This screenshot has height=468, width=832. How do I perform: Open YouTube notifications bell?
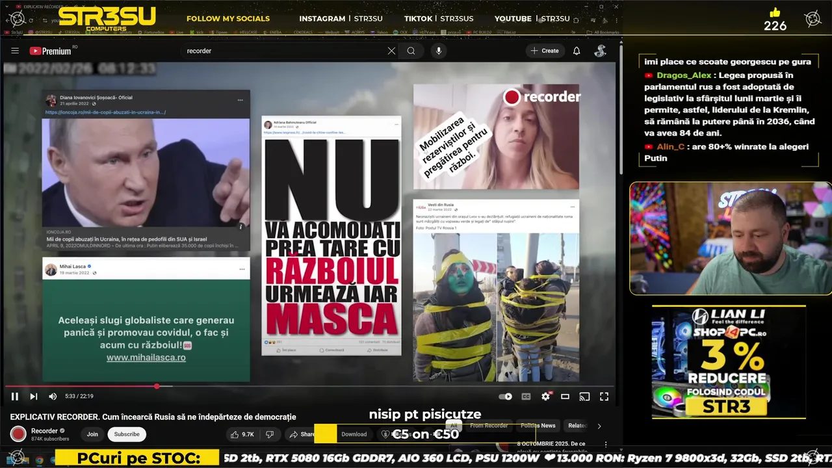[577, 51]
